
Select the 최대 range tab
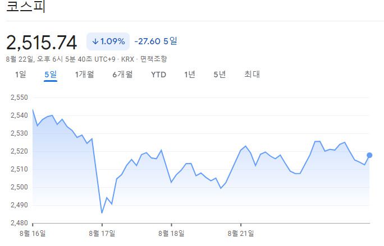point(252,75)
